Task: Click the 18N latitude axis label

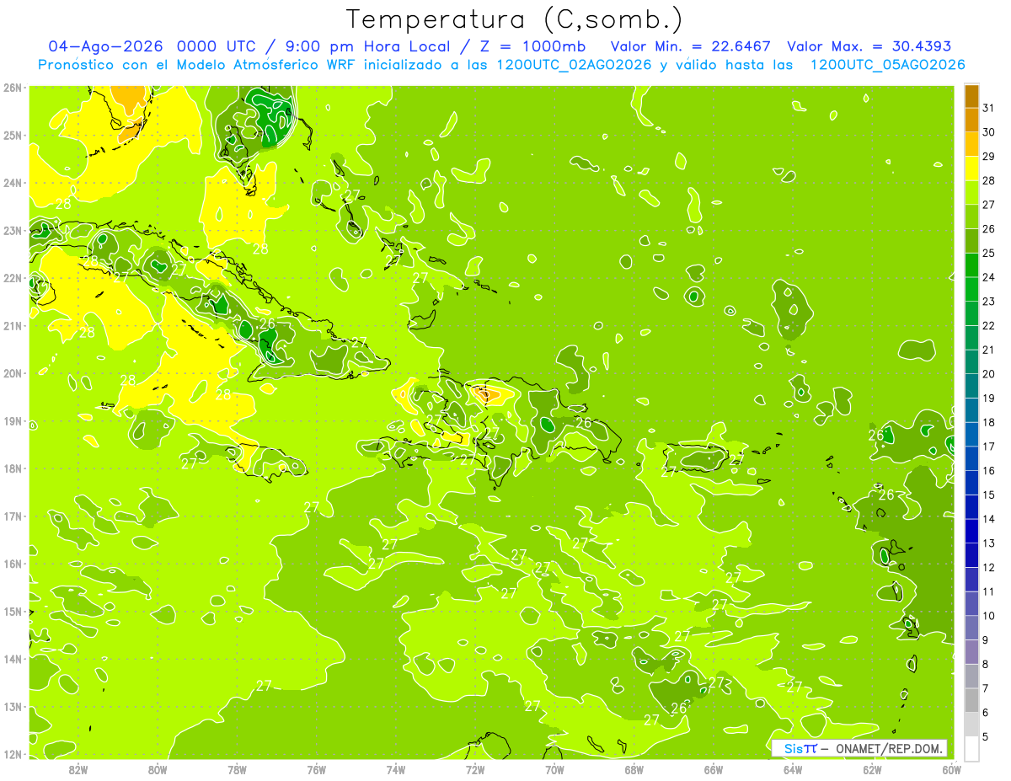Action: (x=13, y=468)
